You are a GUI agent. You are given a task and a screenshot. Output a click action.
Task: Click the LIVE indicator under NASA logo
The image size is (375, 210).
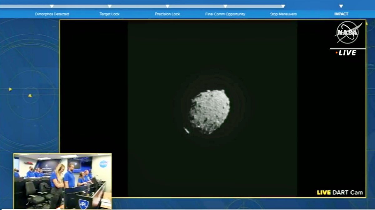(x=346, y=53)
